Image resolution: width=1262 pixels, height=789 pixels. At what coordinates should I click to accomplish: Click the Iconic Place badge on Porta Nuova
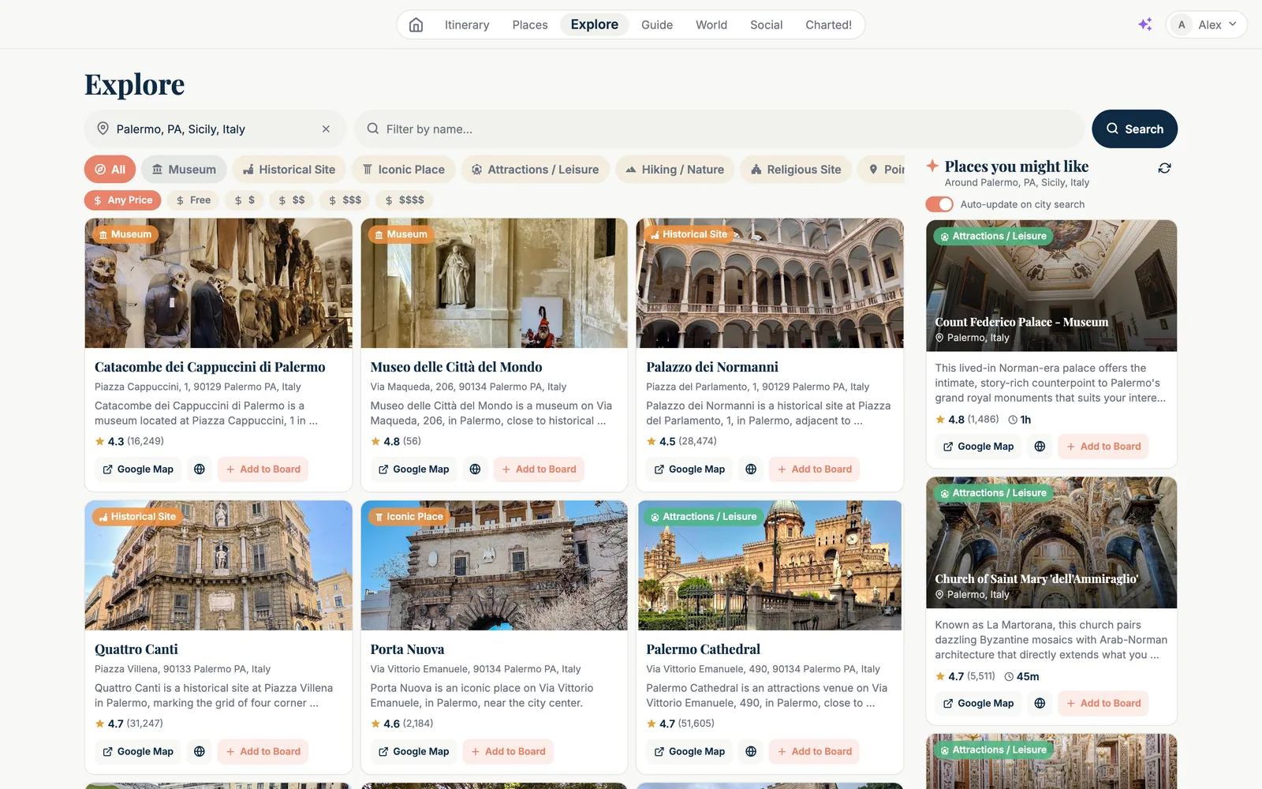(409, 517)
